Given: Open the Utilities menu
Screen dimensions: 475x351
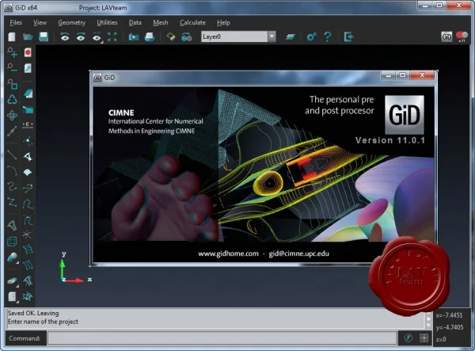Looking at the screenshot, I should click(107, 23).
